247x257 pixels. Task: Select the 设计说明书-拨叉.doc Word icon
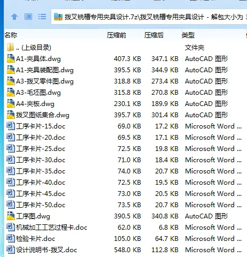point(11,250)
